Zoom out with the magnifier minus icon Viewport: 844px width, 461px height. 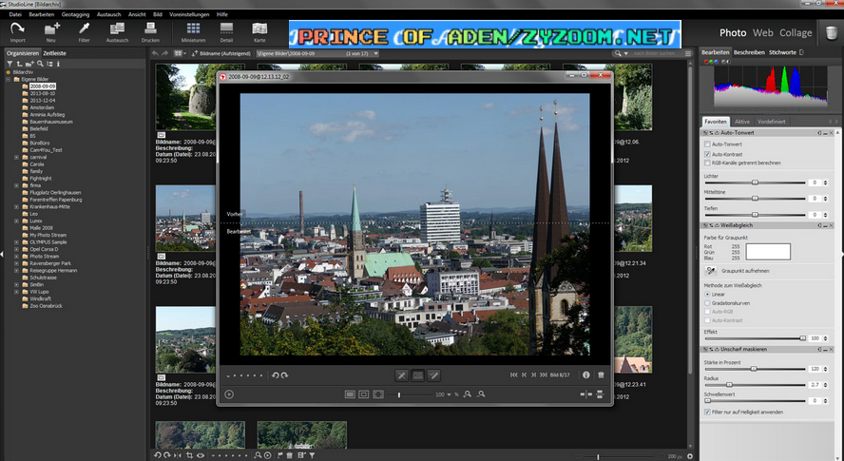[481, 394]
